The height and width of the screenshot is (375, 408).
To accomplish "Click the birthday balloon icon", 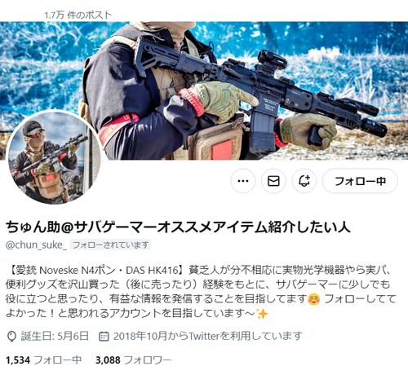I will 11,337.
